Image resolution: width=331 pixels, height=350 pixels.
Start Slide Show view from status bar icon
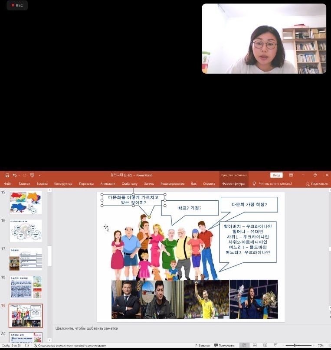click(x=275, y=345)
